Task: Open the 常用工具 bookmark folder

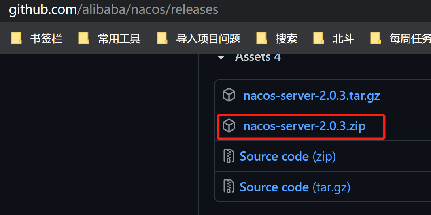Action: tap(110, 38)
